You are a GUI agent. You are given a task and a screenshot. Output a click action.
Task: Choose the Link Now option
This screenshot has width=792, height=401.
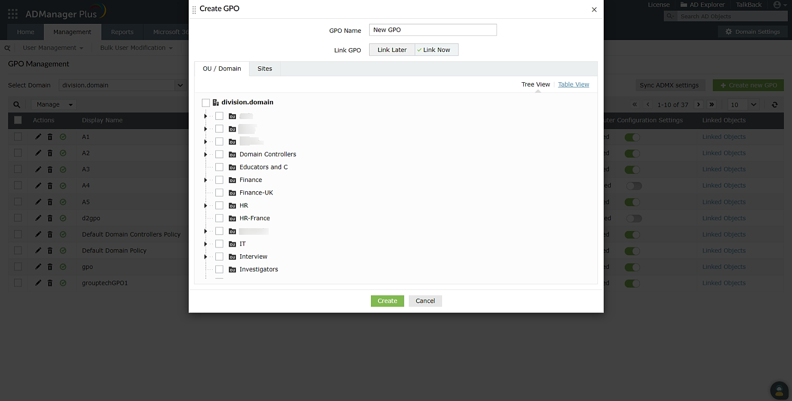point(436,50)
